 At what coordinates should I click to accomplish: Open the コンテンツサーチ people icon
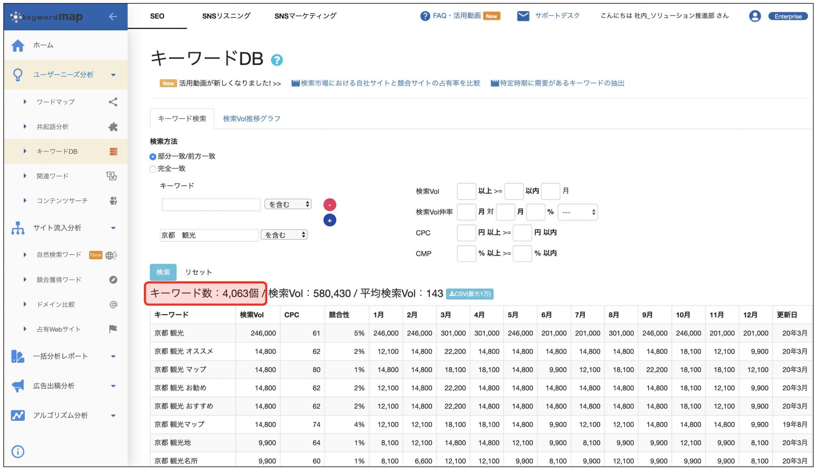(x=113, y=201)
